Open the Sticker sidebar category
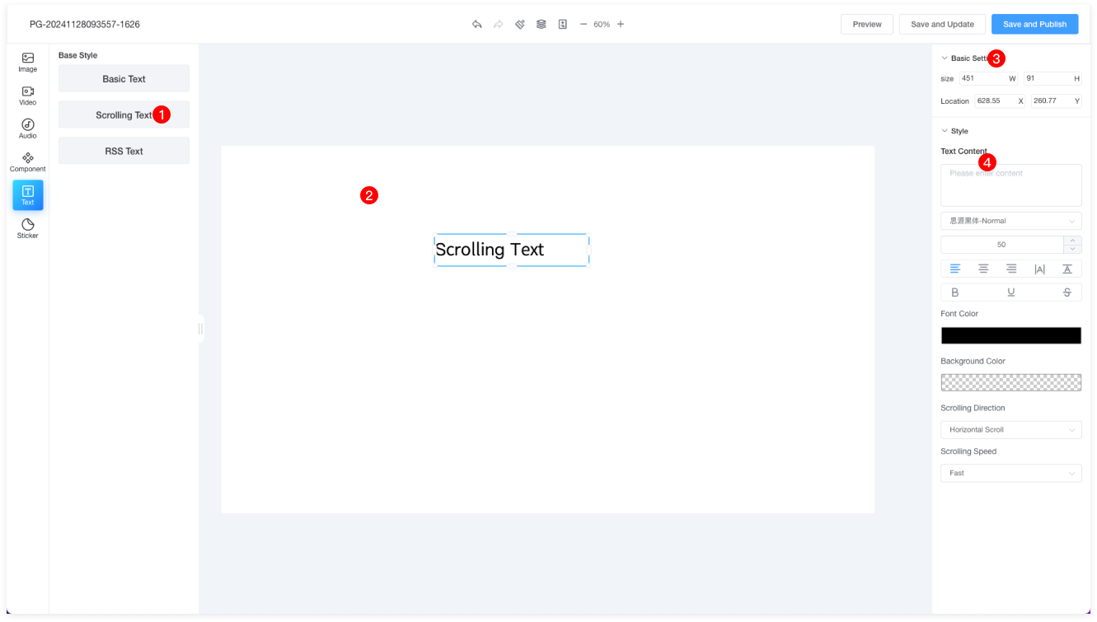1097x622 pixels. [x=28, y=228]
